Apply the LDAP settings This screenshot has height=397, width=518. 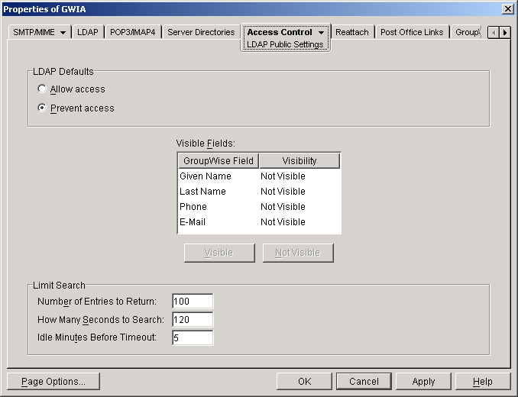click(423, 382)
